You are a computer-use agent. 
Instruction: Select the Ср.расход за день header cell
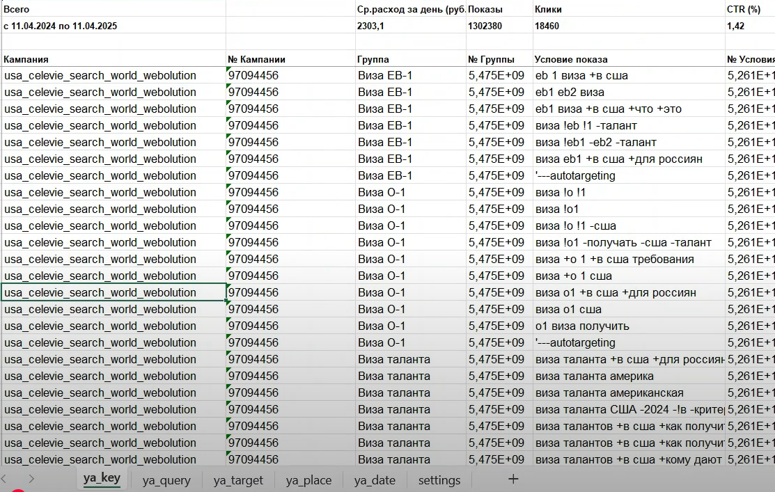(410, 9)
